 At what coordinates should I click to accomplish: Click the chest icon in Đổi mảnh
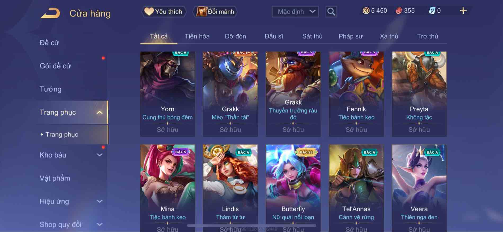click(201, 12)
